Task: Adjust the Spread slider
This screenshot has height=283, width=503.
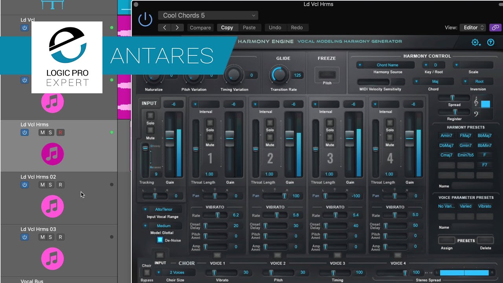Action: point(454,97)
